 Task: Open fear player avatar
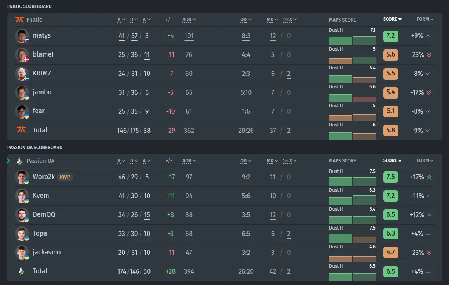click(22, 111)
